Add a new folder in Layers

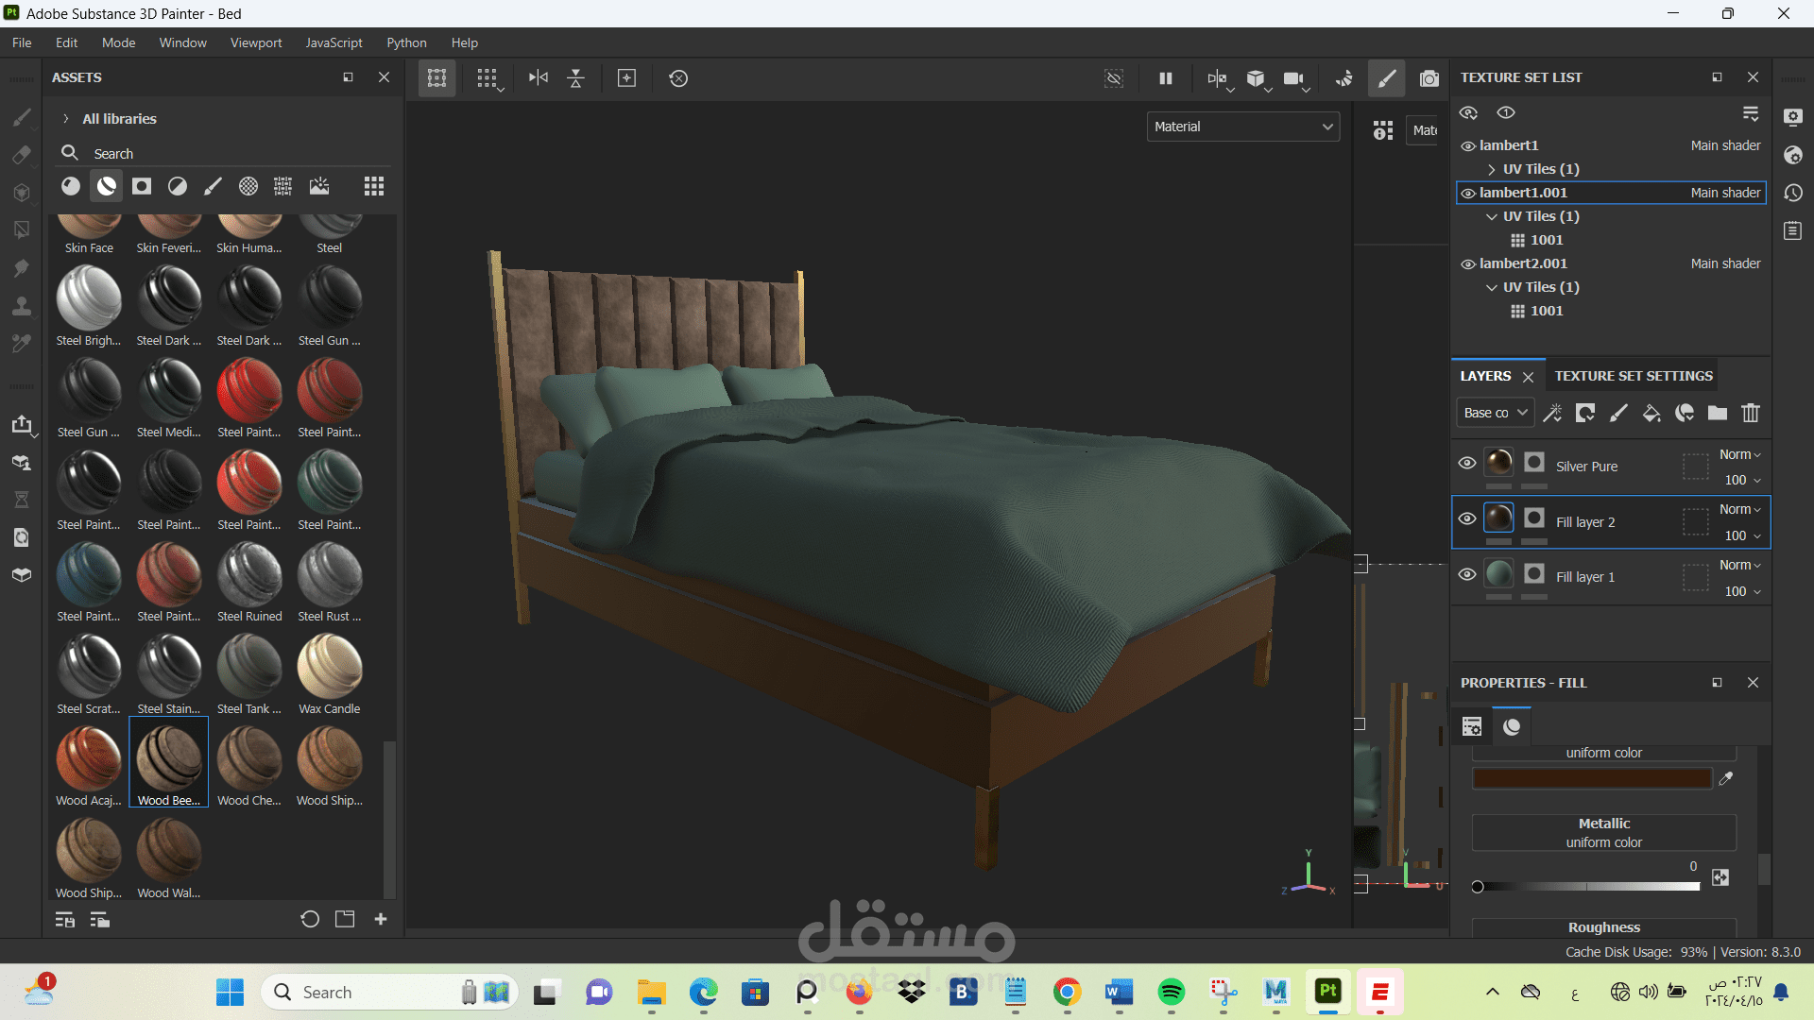tap(1718, 413)
